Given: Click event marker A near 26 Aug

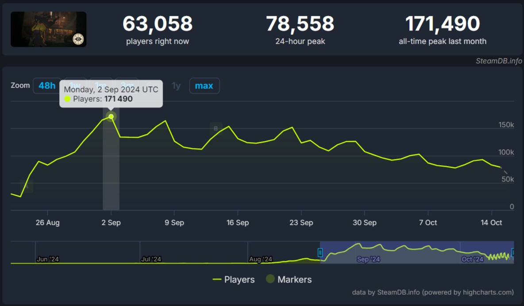Looking at the screenshot, I should coord(27,186).
